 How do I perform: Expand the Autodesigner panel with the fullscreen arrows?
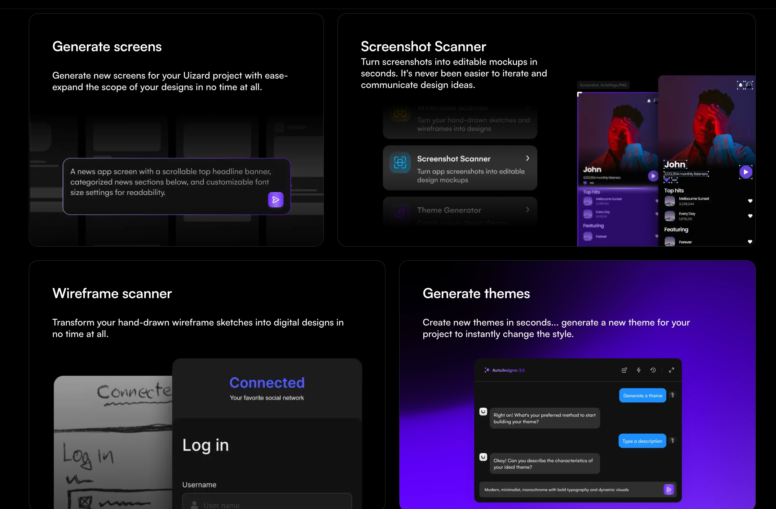pos(671,370)
